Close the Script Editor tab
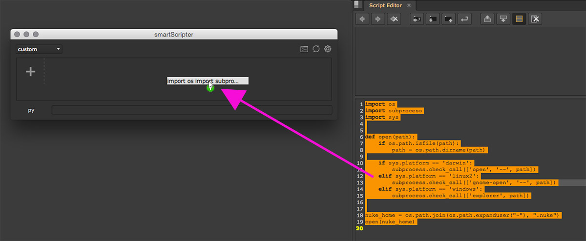The image size is (586, 241). tap(409, 5)
